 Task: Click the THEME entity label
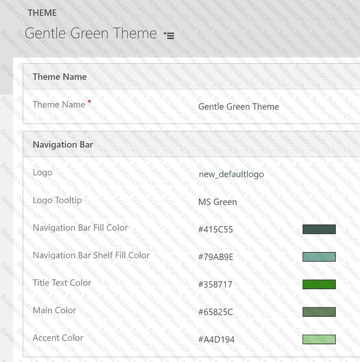pos(42,13)
